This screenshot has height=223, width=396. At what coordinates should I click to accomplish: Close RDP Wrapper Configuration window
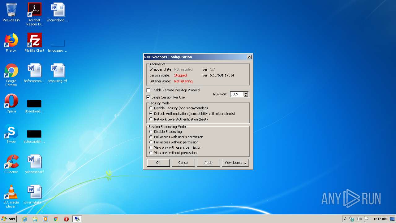(x=249, y=57)
